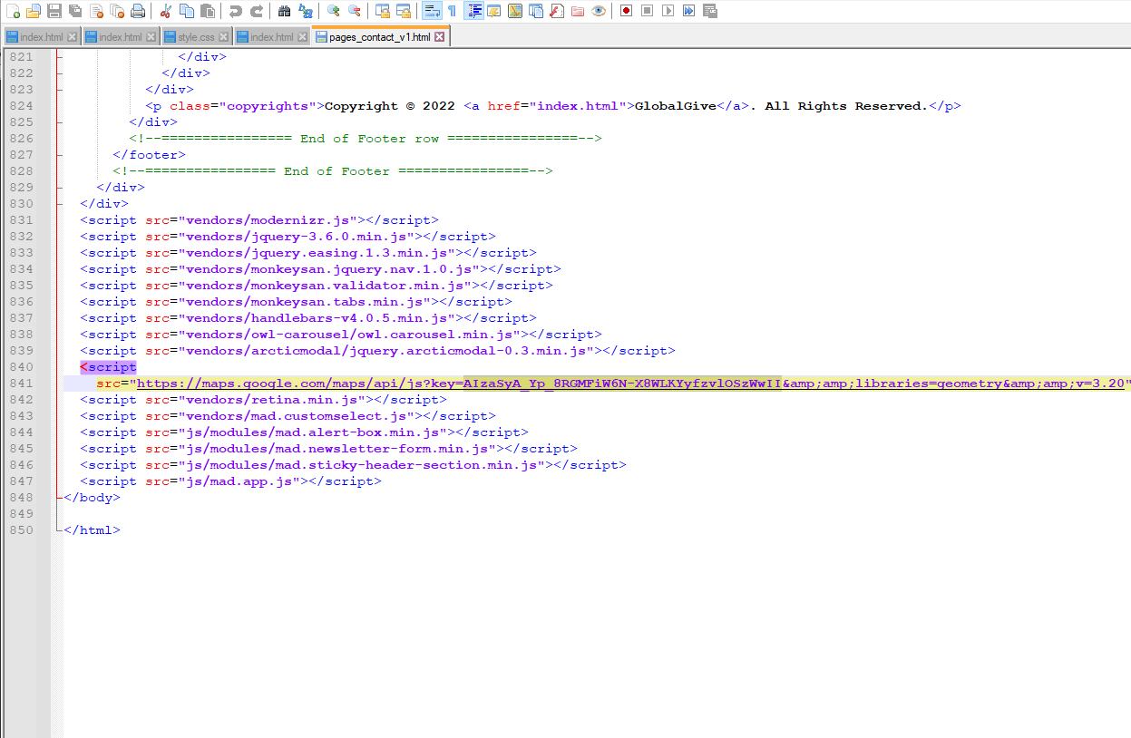
Task: Create a new file using toolbar icon
Action: click(x=12, y=11)
